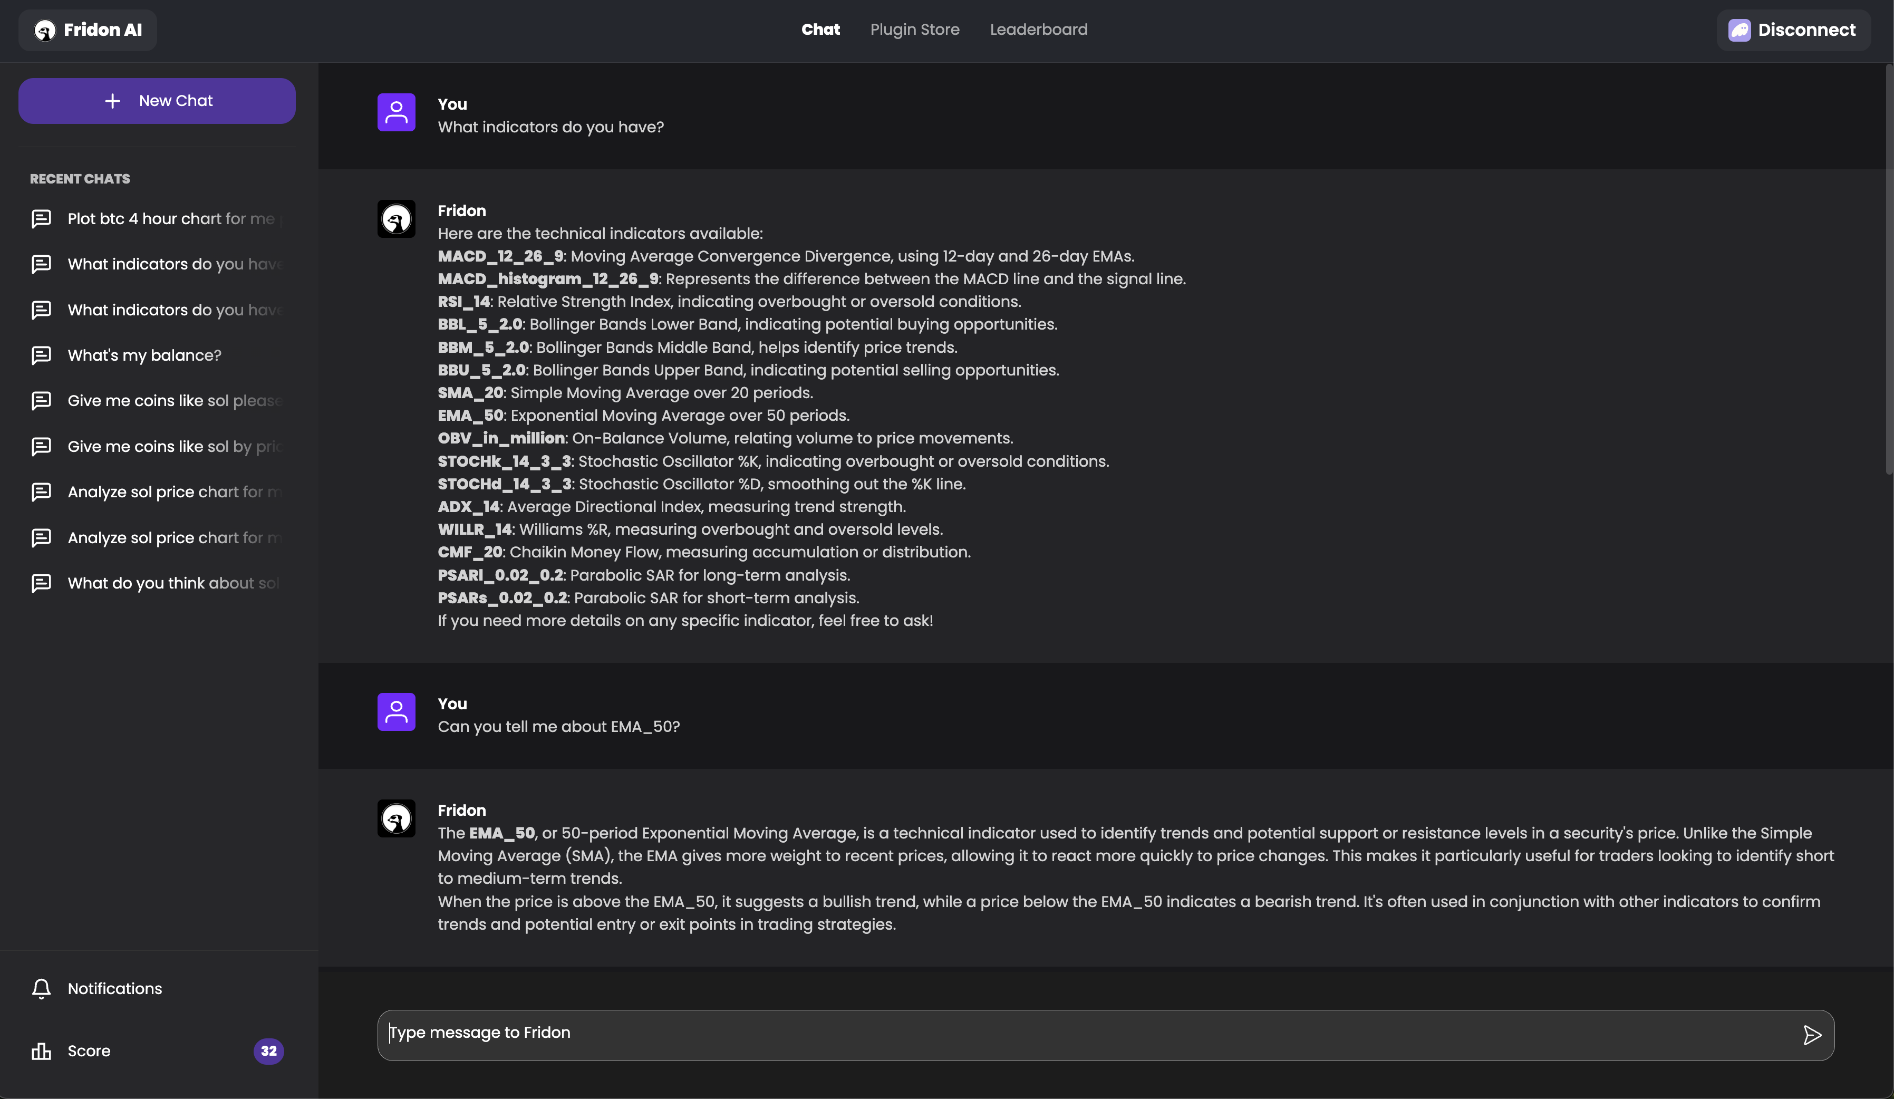The width and height of the screenshot is (1894, 1099).
Task: Click the message send arrow icon
Action: point(1810,1034)
